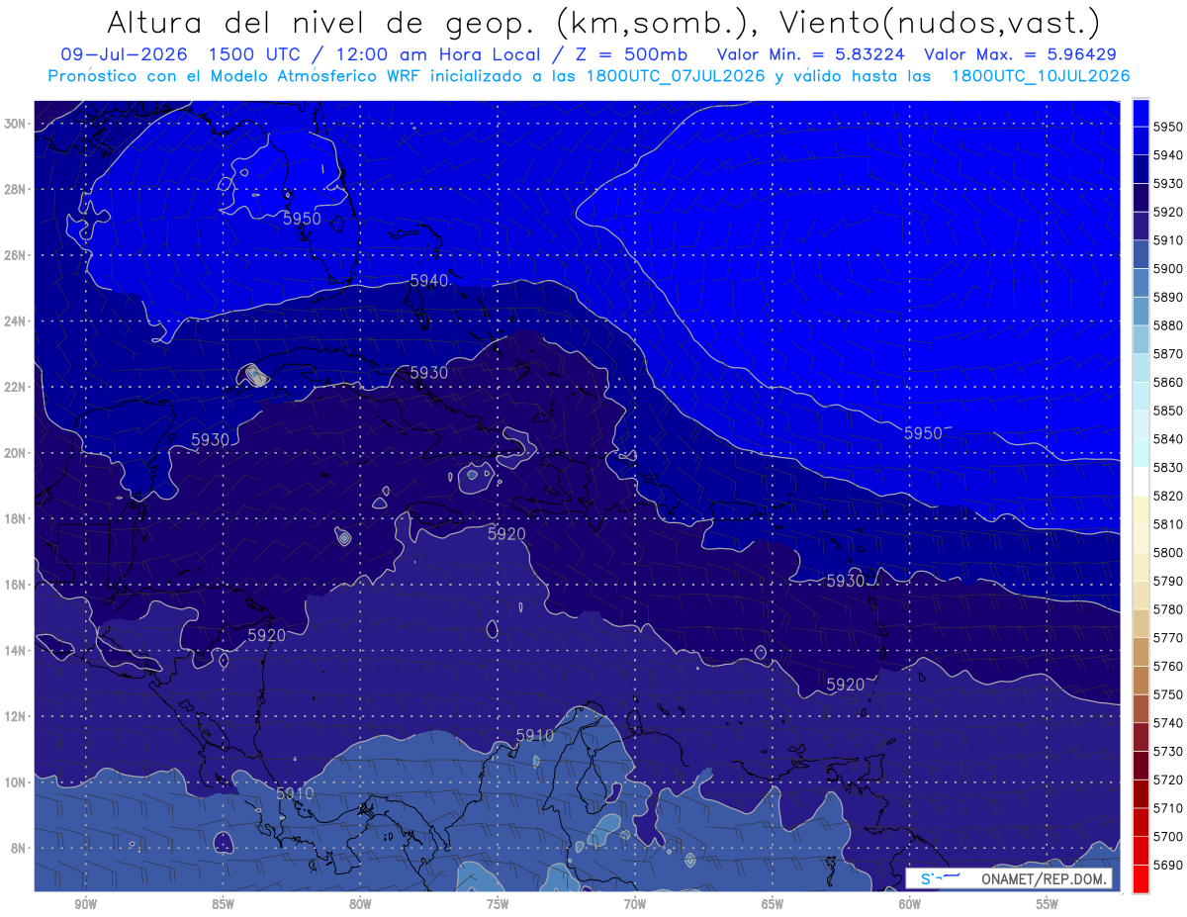Click the brightest blue legend swatch above 5950
Viewport: 1187px width, 917px height.
1141,113
